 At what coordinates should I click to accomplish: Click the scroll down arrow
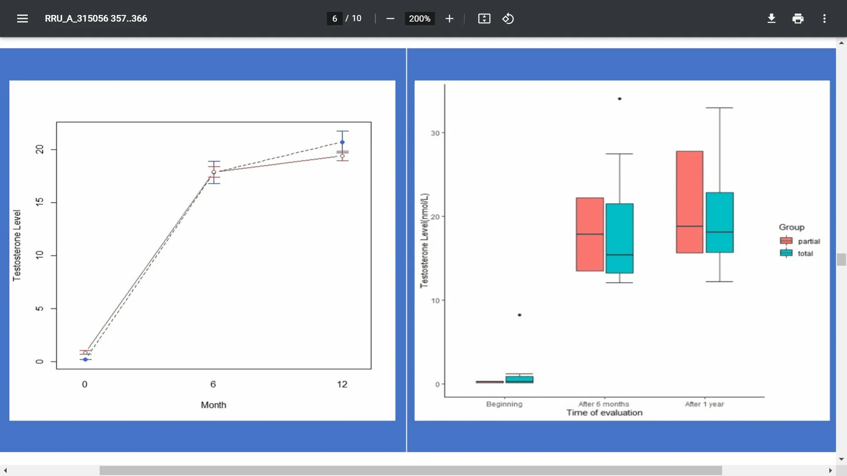(x=841, y=459)
